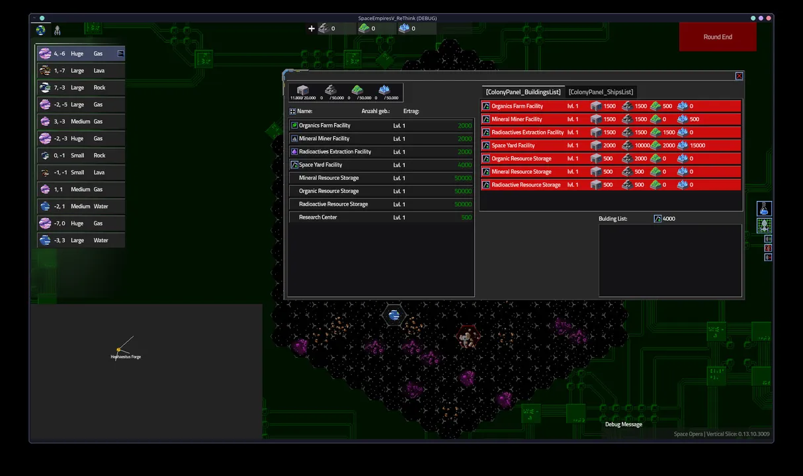The image size is (803, 476).
Task: Open the ships overview rocket icon
Action: point(58,30)
